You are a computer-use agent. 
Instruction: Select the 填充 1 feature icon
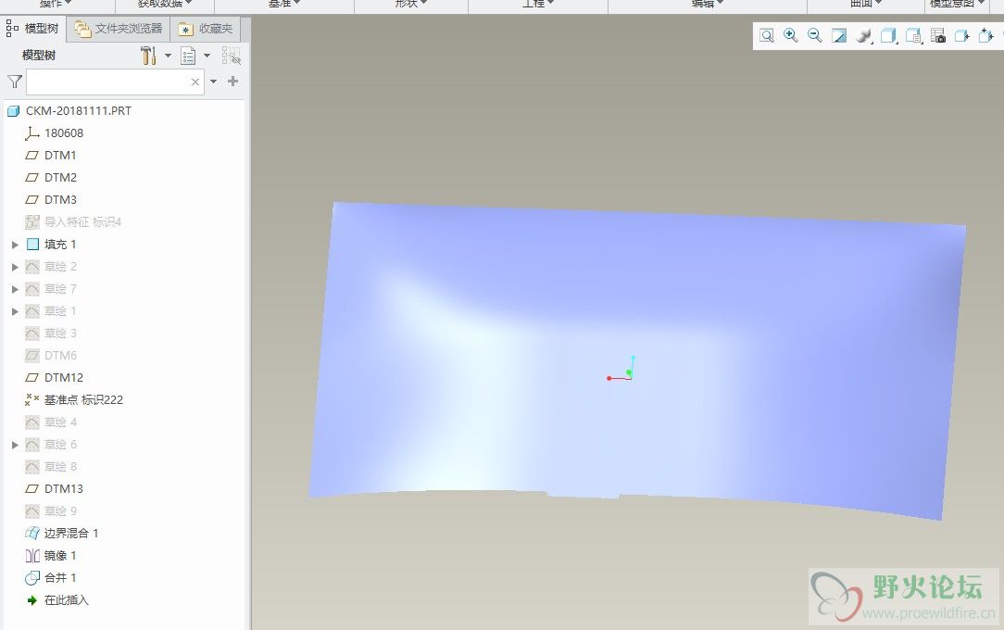[32, 244]
